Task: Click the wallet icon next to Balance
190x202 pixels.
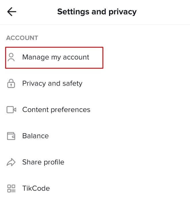Action: 11,136
